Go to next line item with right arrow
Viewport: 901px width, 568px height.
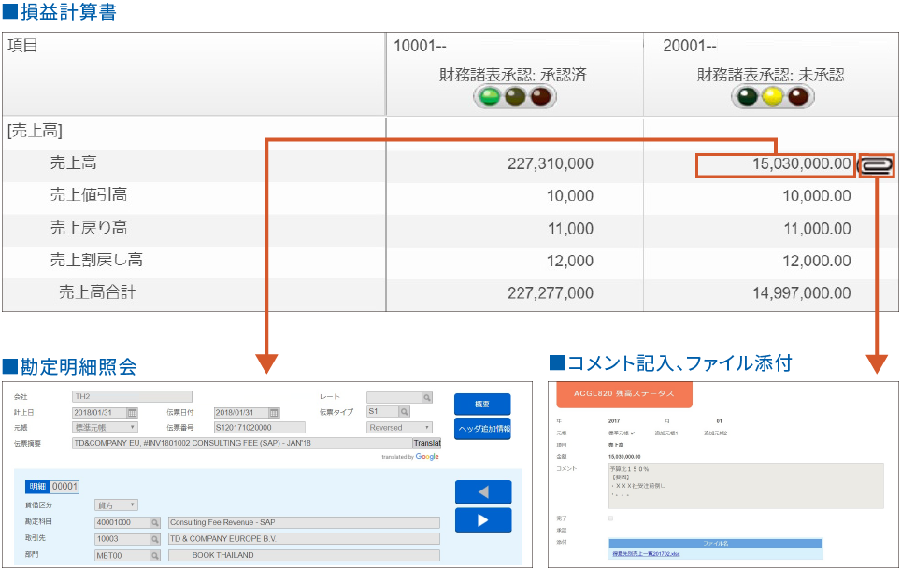click(x=482, y=520)
